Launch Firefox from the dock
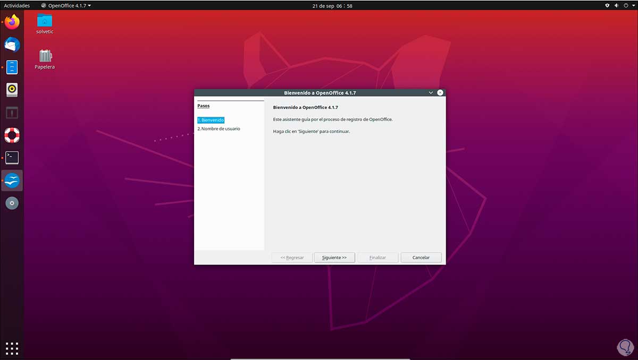 coord(12,22)
